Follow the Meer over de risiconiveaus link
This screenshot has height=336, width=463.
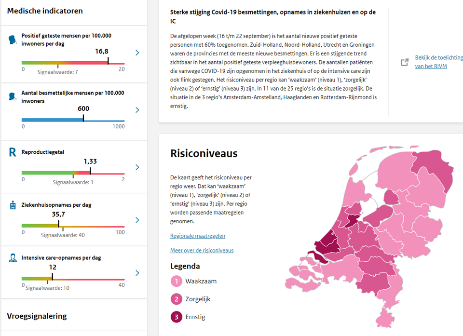click(x=202, y=251)
